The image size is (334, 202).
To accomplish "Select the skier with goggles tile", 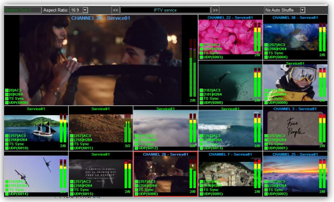I will (295, 83).
